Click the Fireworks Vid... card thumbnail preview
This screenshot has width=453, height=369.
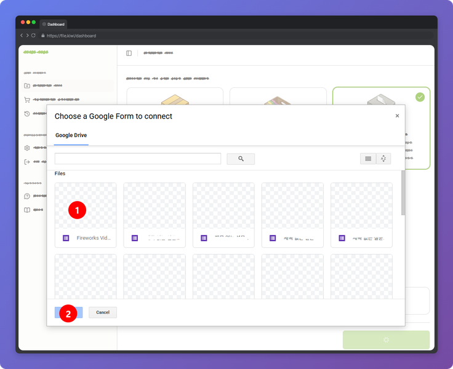86,205
